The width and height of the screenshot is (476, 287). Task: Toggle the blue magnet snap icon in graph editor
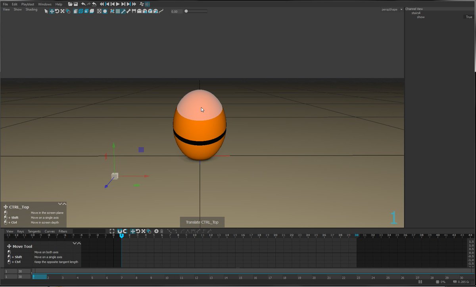pos(120,231)
